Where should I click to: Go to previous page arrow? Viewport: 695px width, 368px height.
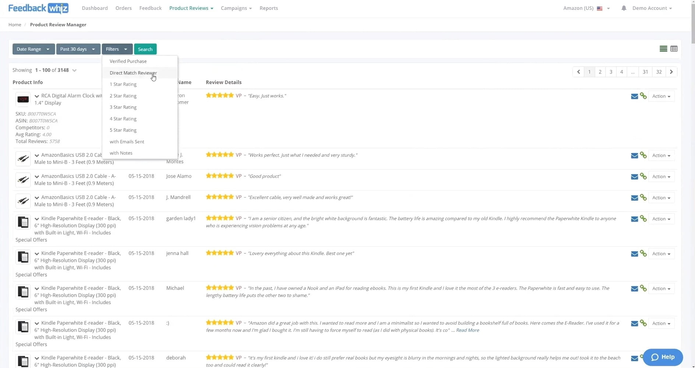[x=578, y=72]
